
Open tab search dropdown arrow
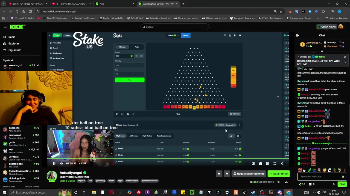[4, 4]
